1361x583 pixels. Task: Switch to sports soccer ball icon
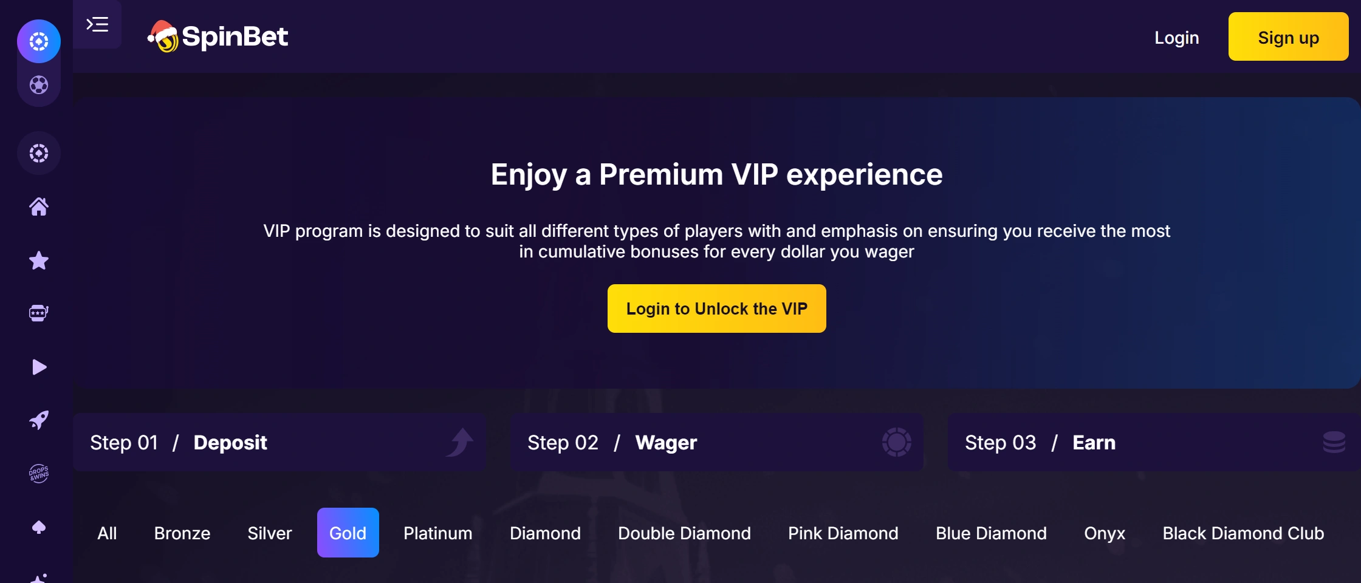tap(39, 85)
